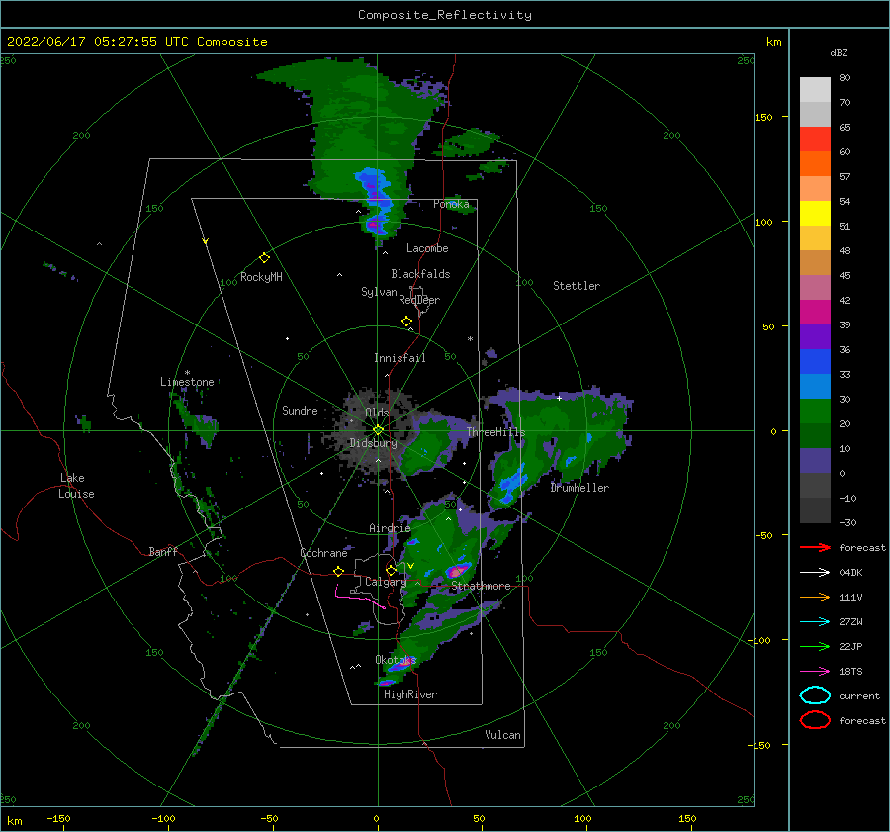Click the white 04DK arrow legend icon

click(815, 573)
